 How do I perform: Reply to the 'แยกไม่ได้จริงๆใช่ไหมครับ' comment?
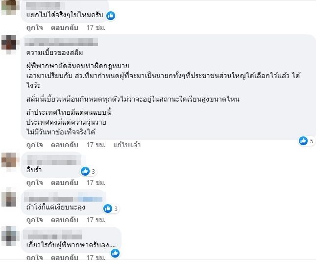point(65,27)
